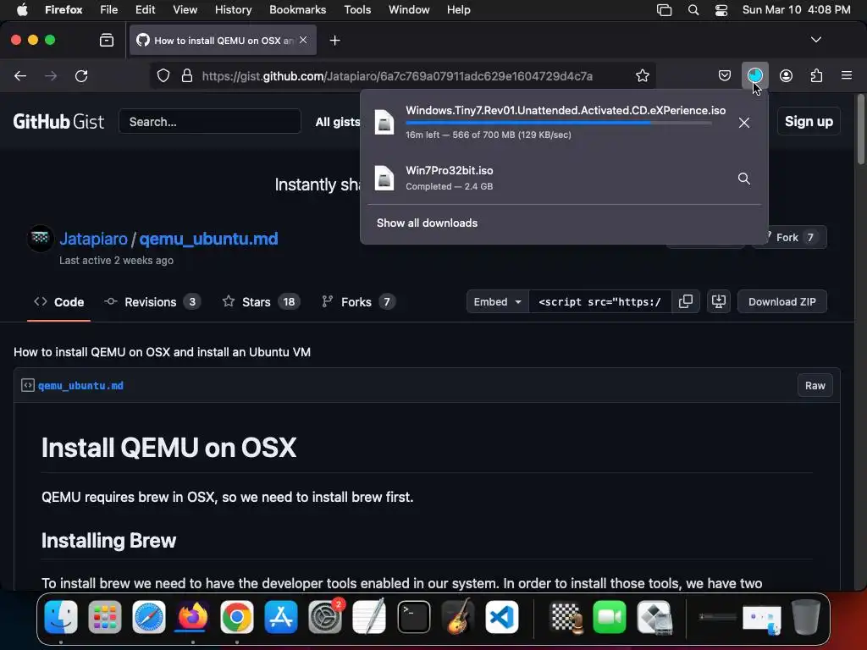Image resolution: width=867 pixels, height=650 pixels.
Task: Launch Safari from the Dock
Action: 149,617
